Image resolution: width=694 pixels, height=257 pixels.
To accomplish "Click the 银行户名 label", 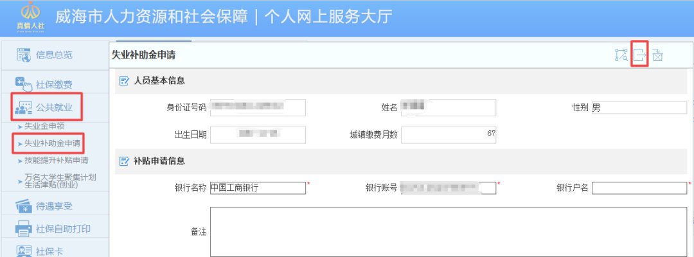I will (x=573, y=188).
